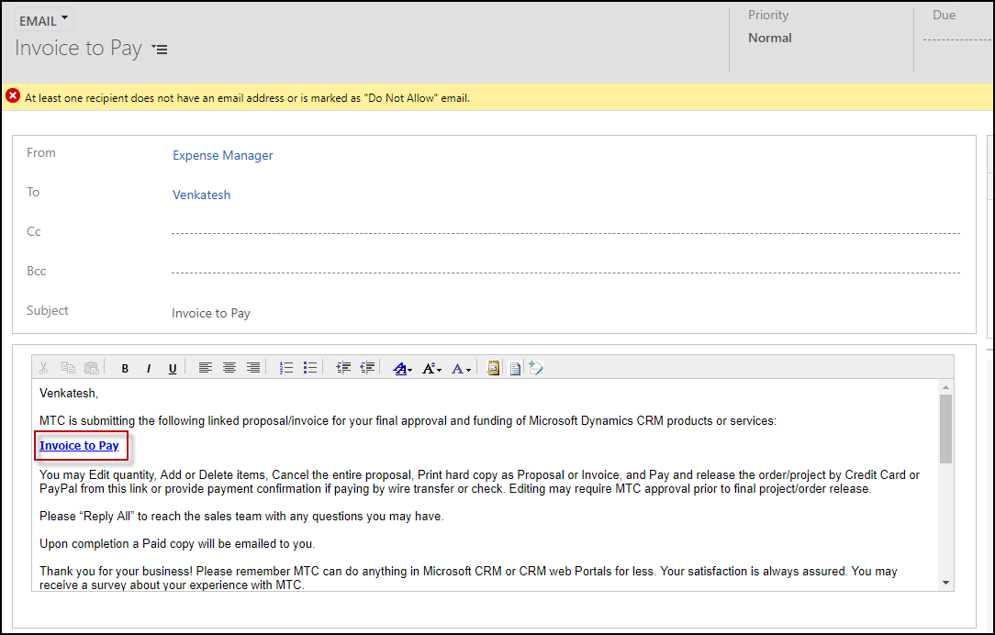Expand the EMAIL form selector dropdown
This screenshot has width=995, height=635.
tap(45, 21)
